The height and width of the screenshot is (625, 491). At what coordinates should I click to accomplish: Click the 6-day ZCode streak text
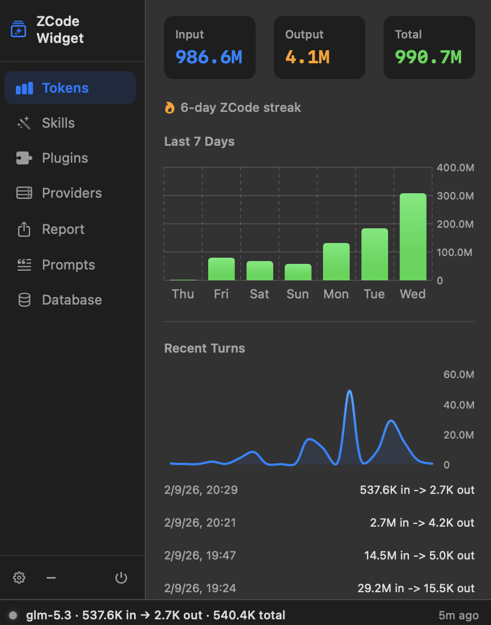240,107
